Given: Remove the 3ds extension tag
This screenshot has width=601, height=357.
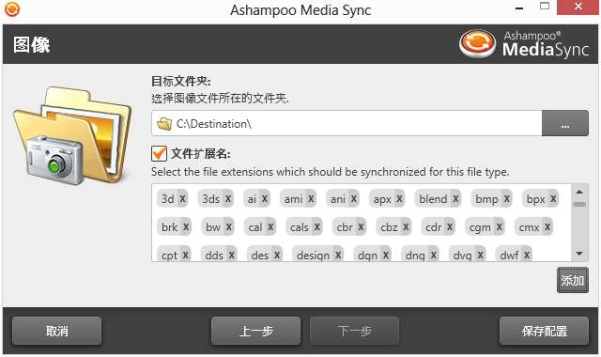Looking at the screenshot, I should point(228,198).
